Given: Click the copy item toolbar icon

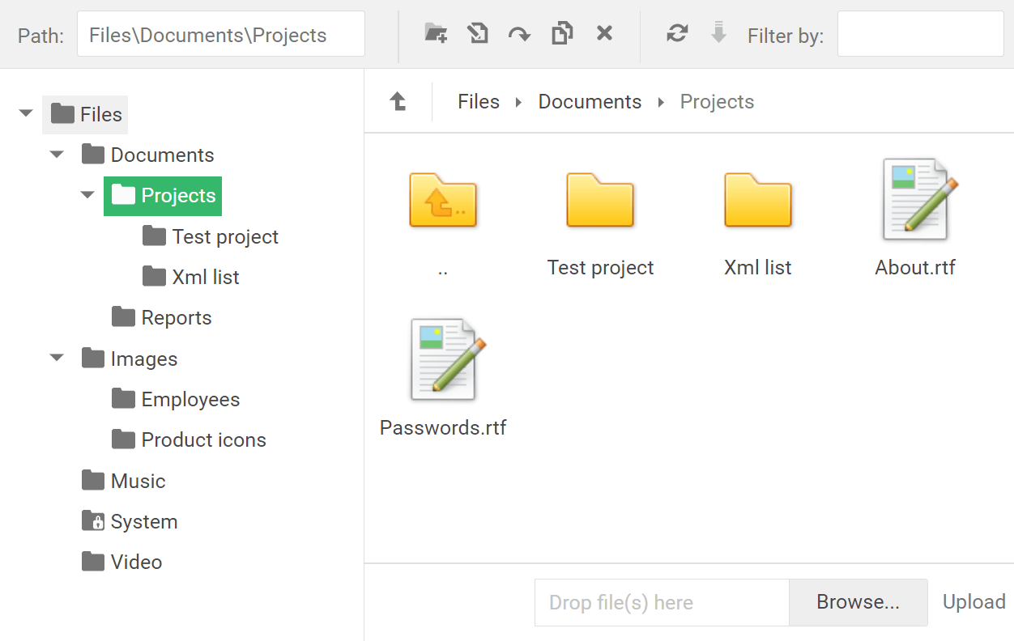Looking at the screenshot, I should coord(562,33).
